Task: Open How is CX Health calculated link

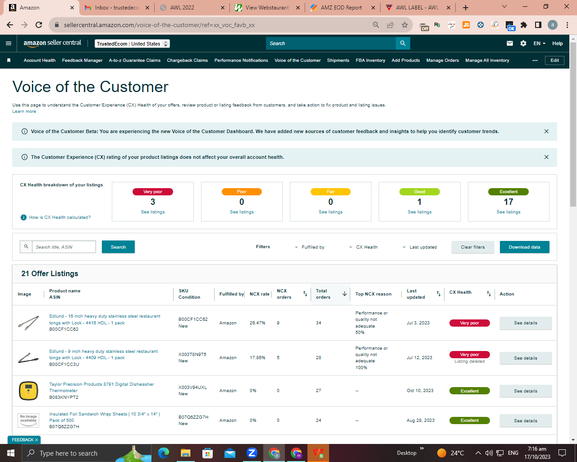Action: pos(60,217)
